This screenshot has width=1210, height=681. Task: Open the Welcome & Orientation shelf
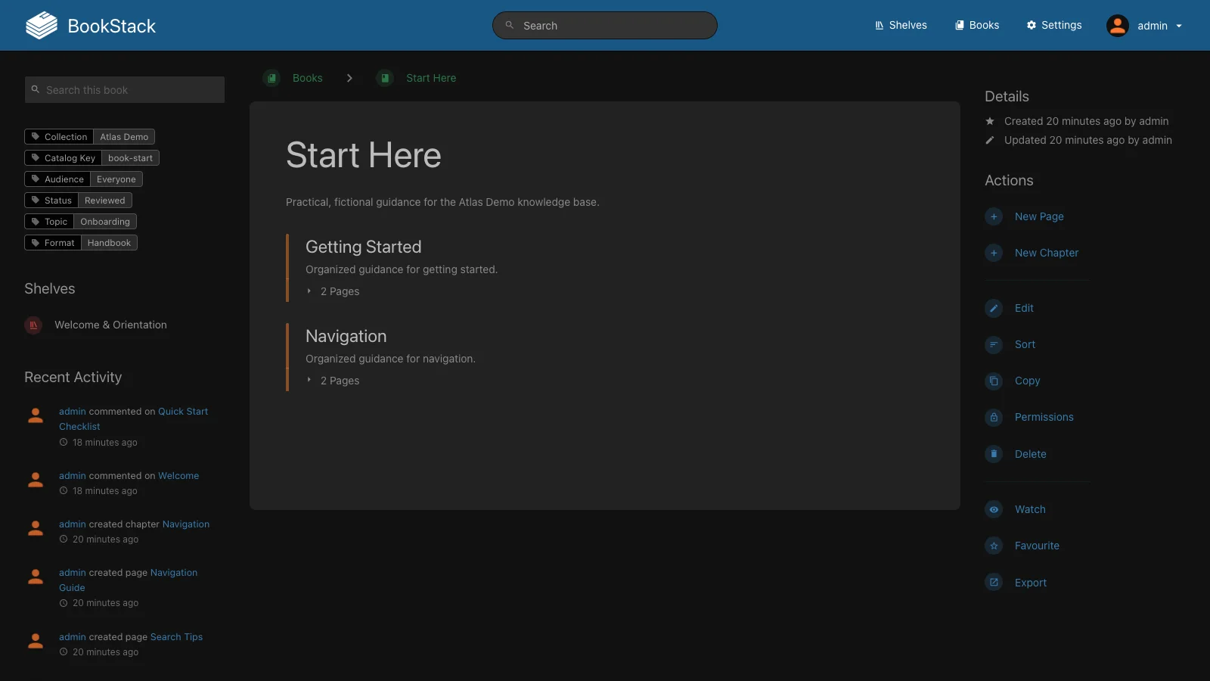point(110,325)
